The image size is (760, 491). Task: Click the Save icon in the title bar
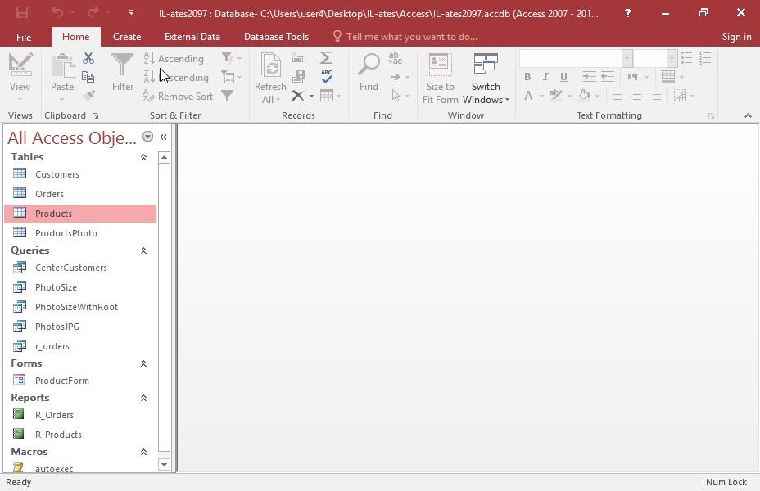click(22, 12)
